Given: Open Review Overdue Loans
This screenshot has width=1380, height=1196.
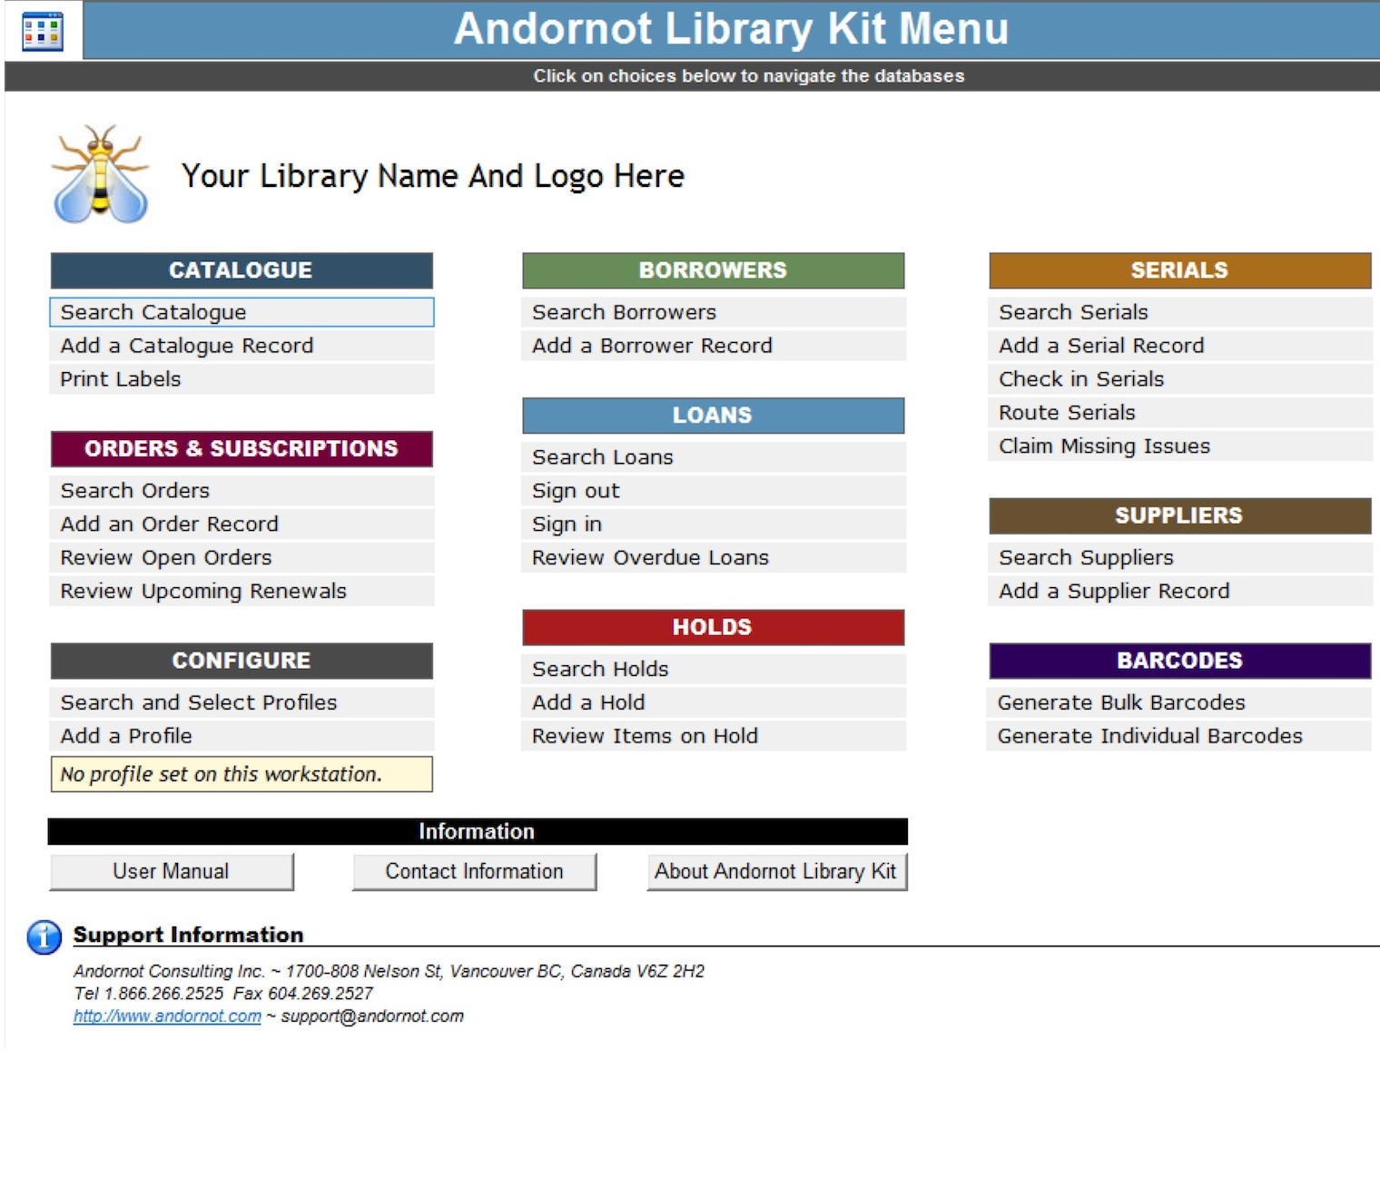Looking at the screenshot, I should (714, 558).
